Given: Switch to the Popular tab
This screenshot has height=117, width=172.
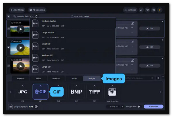Looking at the screenshot, I should 21,78.
